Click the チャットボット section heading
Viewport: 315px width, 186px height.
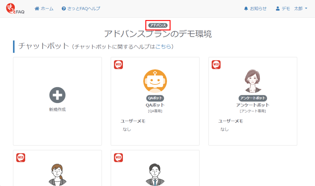point(43,46)
